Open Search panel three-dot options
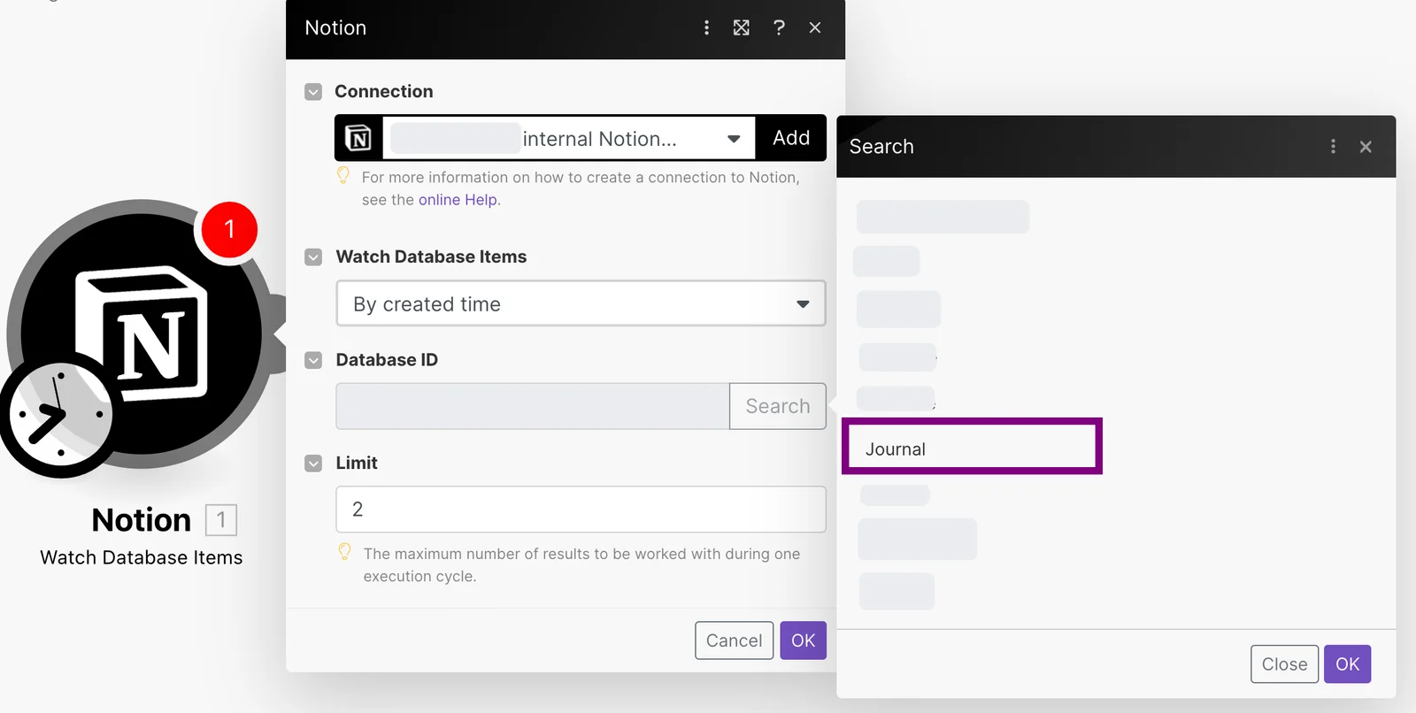 pos(1333,147)
